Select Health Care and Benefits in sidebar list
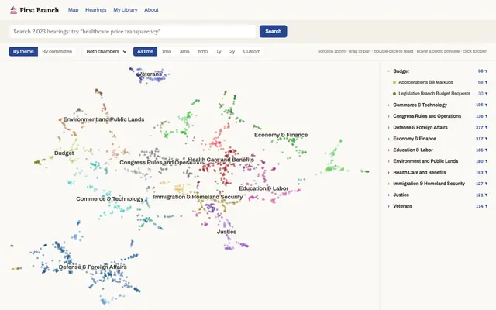 (419, 172)
